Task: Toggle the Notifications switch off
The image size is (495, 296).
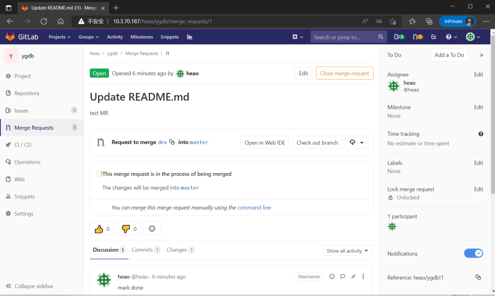Action: [473, 253]
